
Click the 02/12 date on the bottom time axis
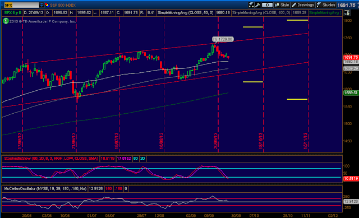coord(333,216)
